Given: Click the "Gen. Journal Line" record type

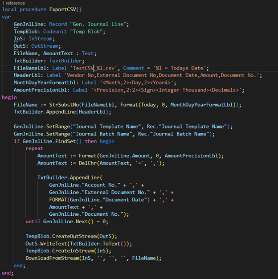Looking at the screenshot, I should click(x=98, y=24).
